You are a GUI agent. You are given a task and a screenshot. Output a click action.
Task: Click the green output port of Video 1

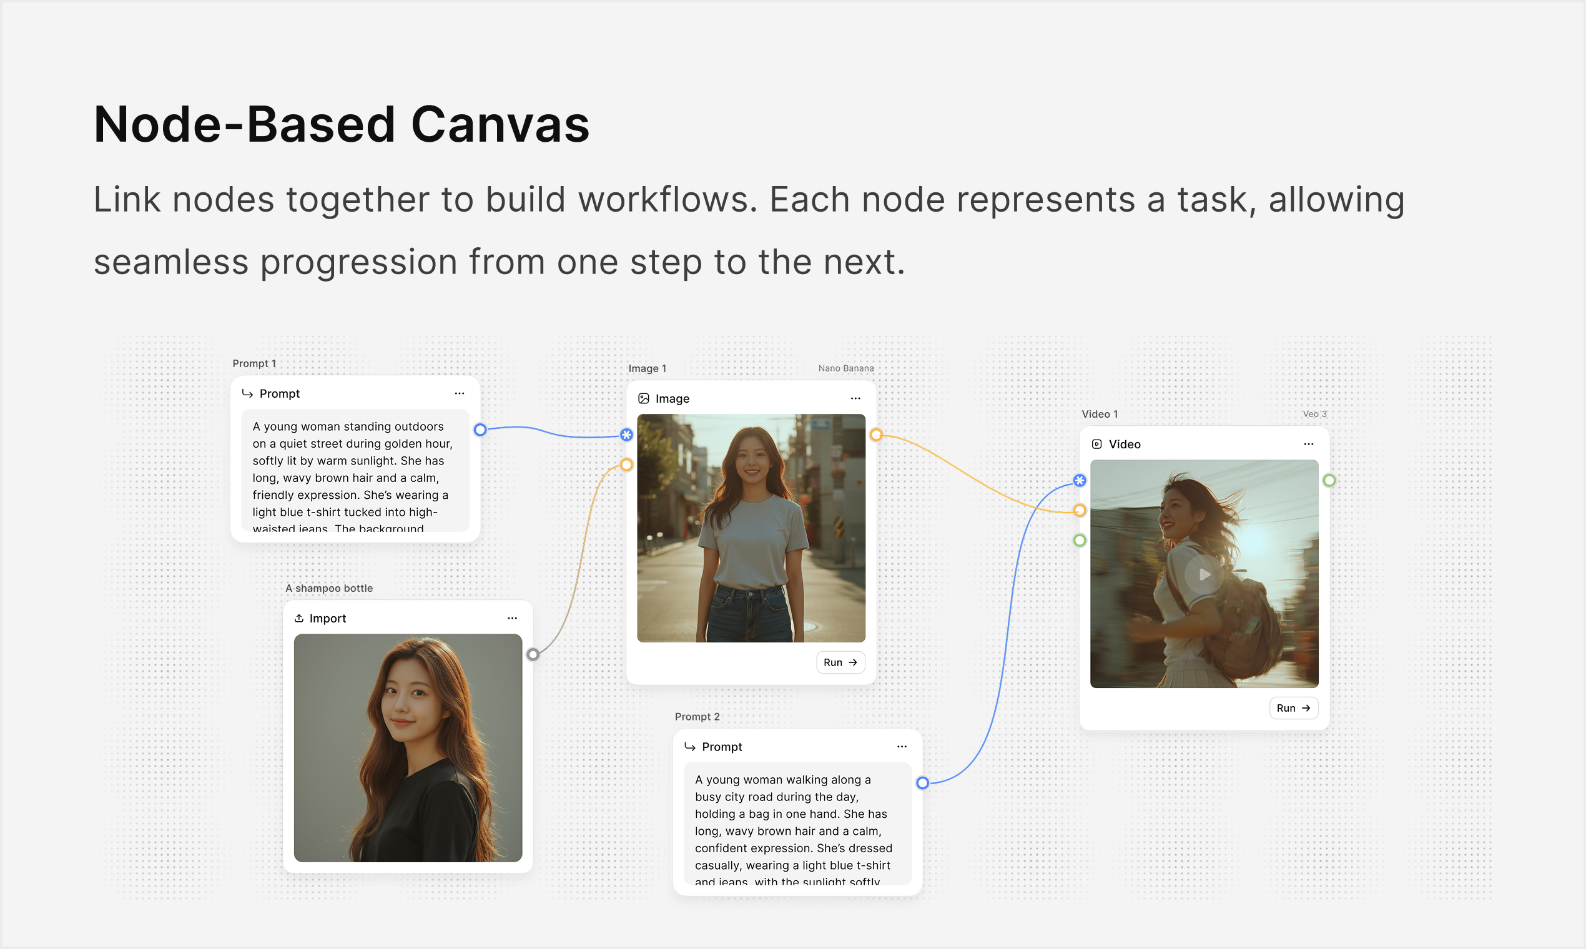click(x=1329, y=480)
